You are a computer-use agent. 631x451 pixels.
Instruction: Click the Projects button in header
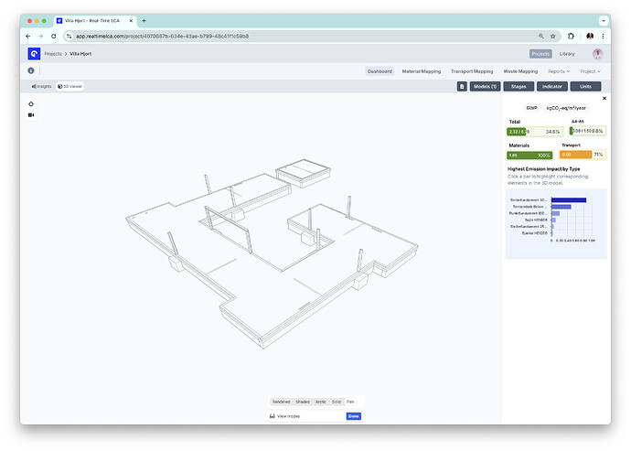click(x=540, y=54)
